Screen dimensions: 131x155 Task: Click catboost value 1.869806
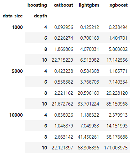64,49
